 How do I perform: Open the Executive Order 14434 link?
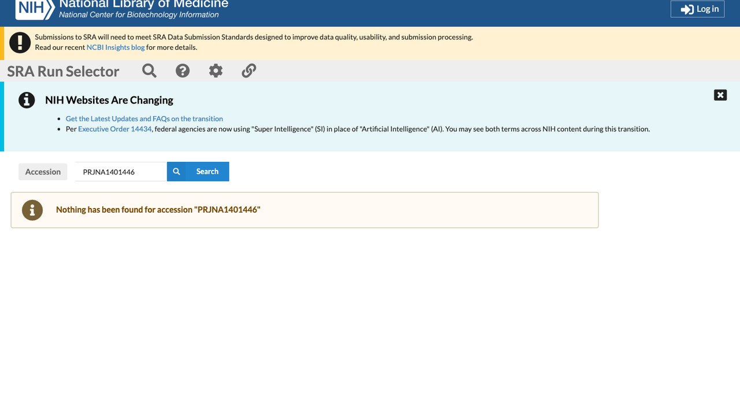pyautogui.click(x=115, y=129)
